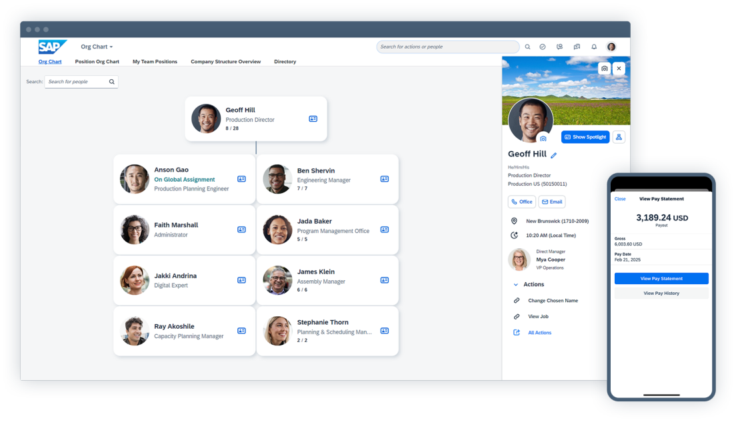Open the notifications bell in the header
736x422 pixels.
coord(594,47)
